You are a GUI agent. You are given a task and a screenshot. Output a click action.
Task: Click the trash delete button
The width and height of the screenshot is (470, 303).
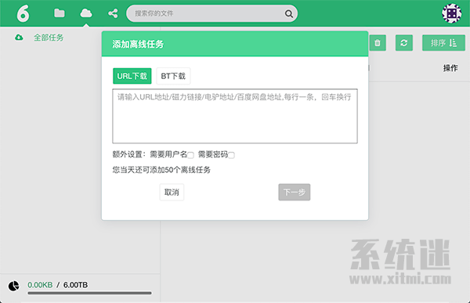coord(378,43)
